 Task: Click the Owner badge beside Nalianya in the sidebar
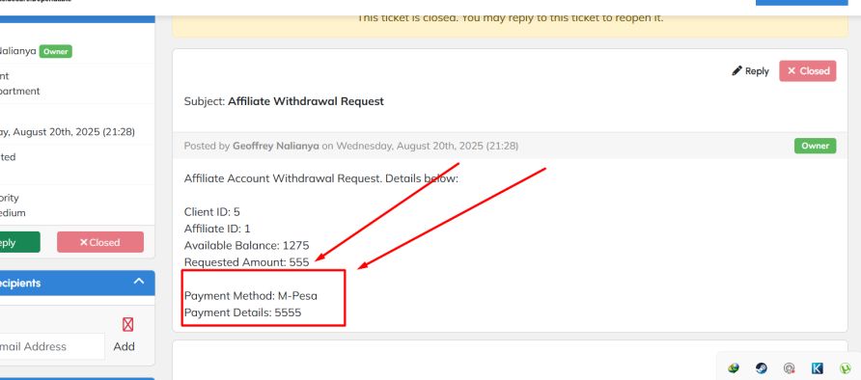(55, 51)
